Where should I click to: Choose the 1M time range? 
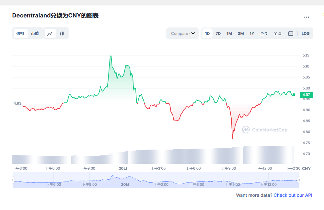click(229, 33)
